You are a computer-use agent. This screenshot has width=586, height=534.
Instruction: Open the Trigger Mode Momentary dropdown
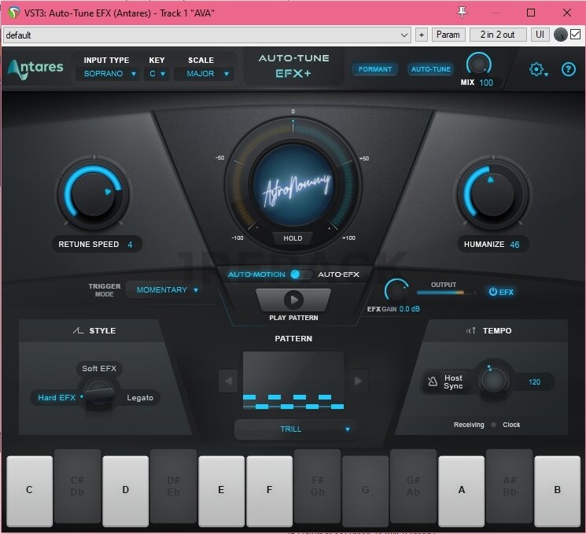(x=164, y=290)
